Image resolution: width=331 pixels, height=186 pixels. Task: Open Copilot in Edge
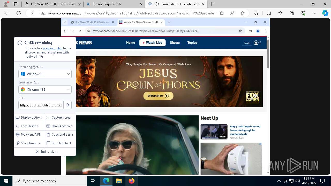tap(325, 13)
